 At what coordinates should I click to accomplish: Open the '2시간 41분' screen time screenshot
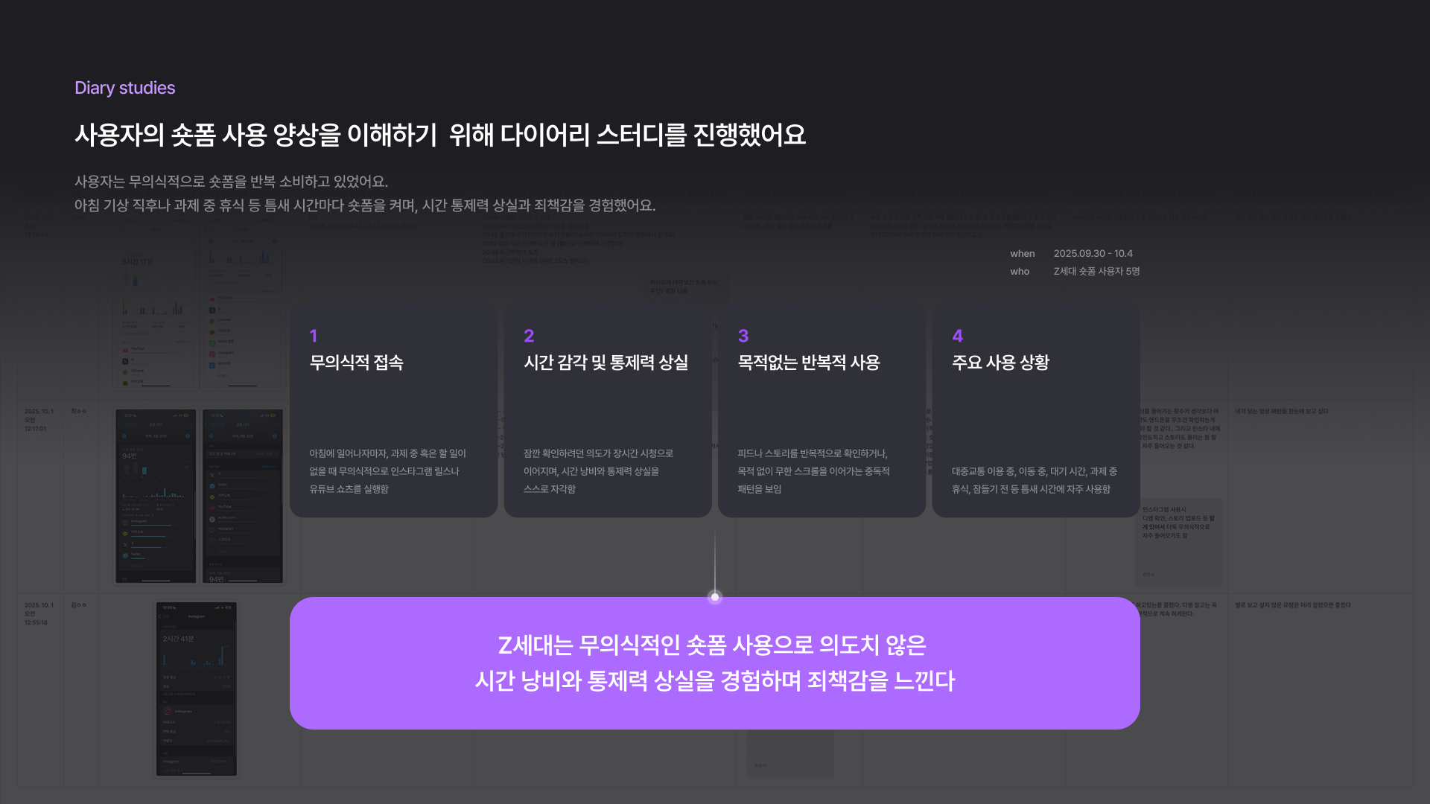coord(197,689)
